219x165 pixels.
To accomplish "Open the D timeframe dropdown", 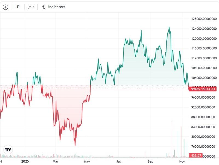I will click(x=18, y=7).
